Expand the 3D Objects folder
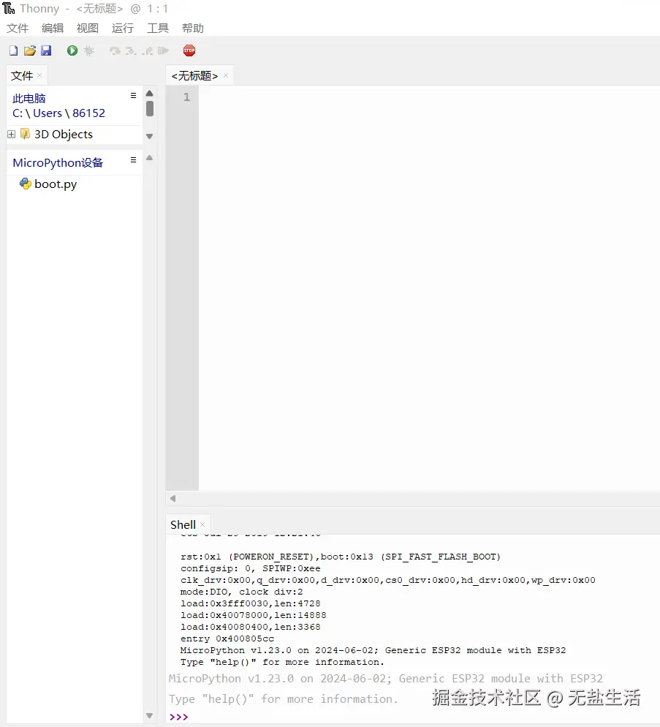Screen dimensions: 660x727 (12, 135)
